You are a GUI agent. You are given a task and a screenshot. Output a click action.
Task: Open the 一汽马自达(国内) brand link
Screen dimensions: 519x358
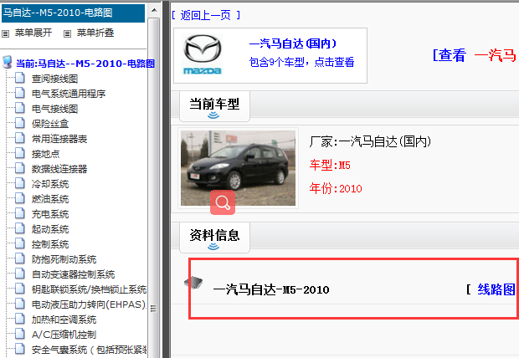(x=293, y=43)
